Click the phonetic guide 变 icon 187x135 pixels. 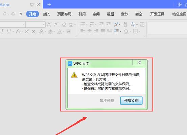71,25
